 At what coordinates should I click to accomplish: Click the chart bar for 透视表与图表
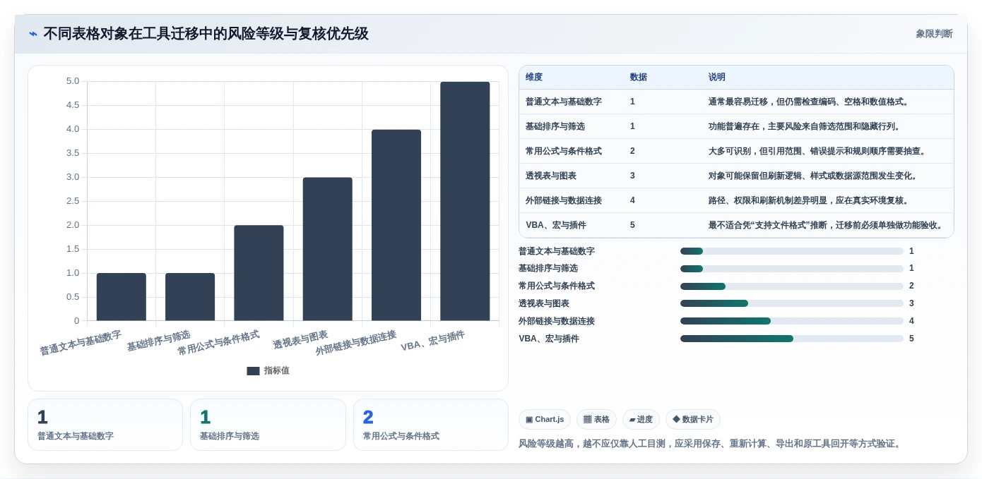click(x=328, y=249)
